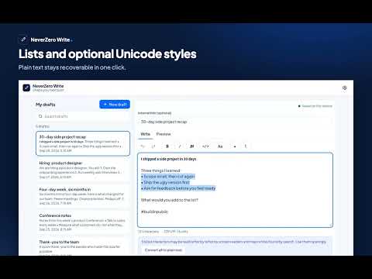Switch to the Preview tab
The height and width of the screenshot is (279, 372).
[164, 134]
